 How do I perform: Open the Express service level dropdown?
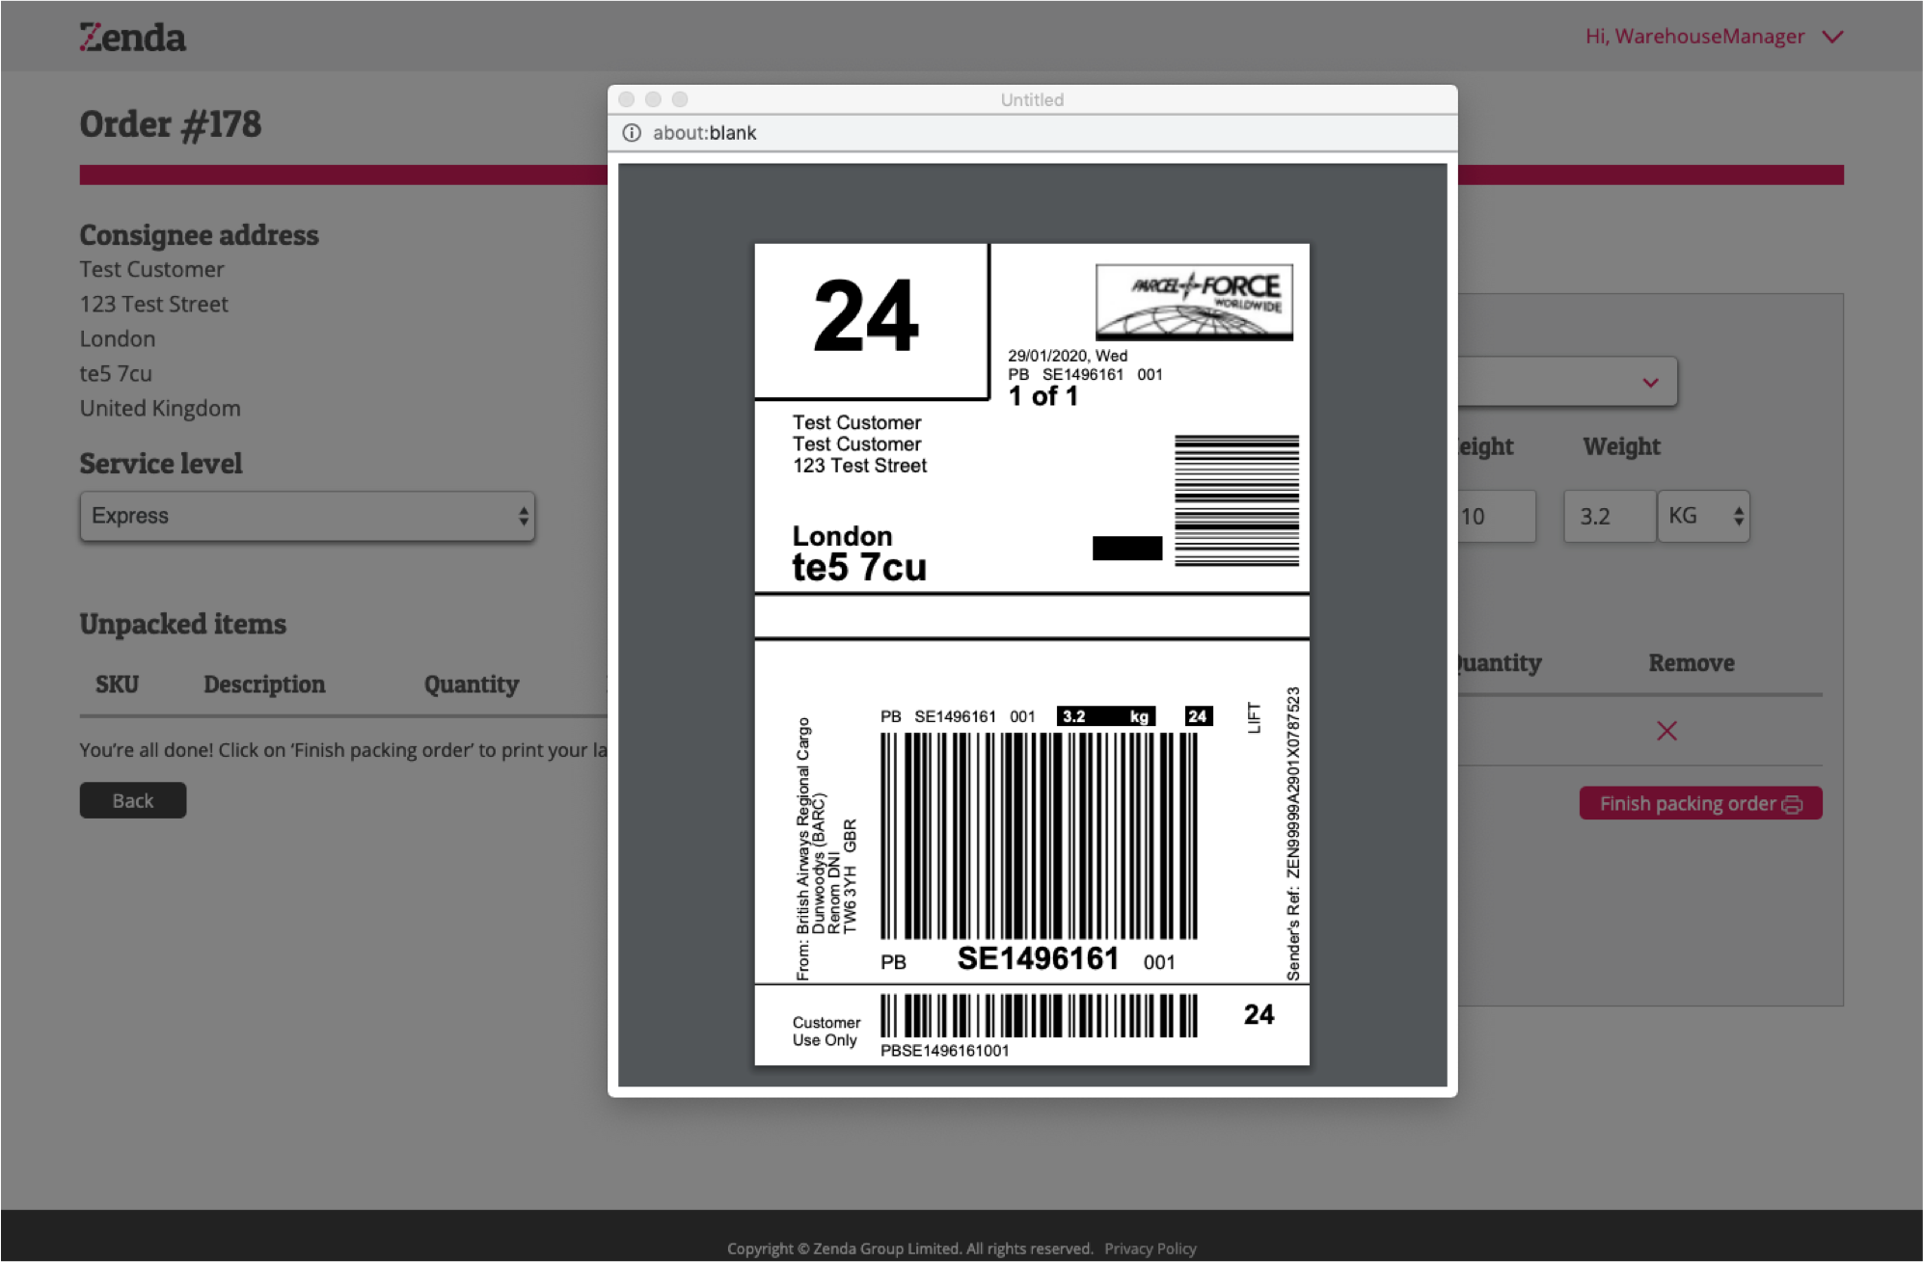307,516
